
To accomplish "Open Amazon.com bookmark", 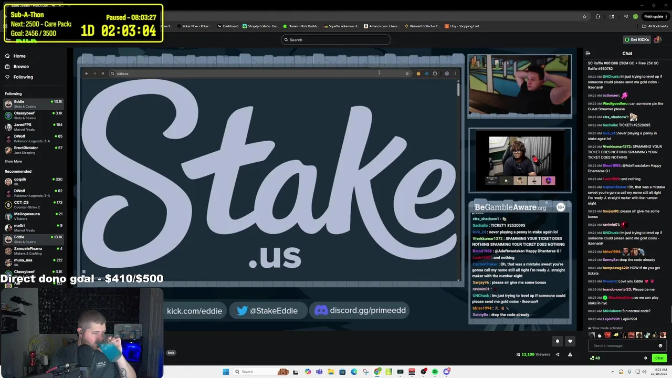I will click(382, 26).
